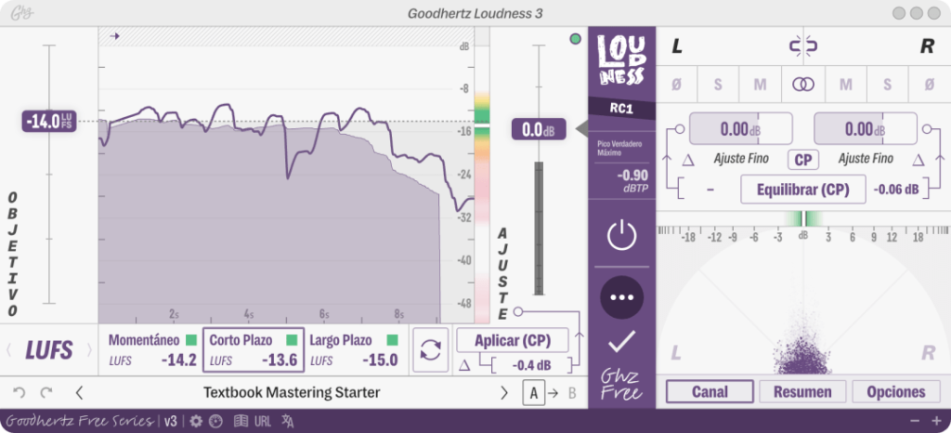Mute the left channel with M

coord(760,85)
